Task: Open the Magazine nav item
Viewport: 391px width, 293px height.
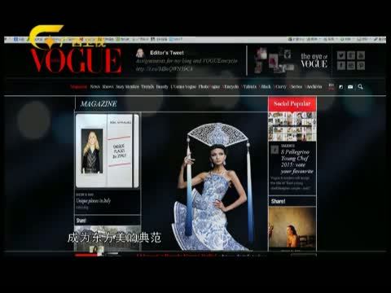Action: [78, 87]
